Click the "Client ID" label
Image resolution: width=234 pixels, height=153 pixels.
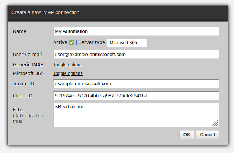coord(23,96)
